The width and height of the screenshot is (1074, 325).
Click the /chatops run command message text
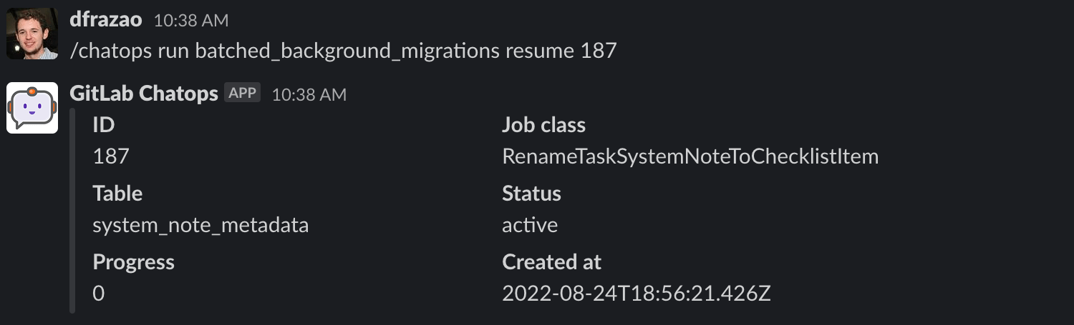tap(343, 51)
